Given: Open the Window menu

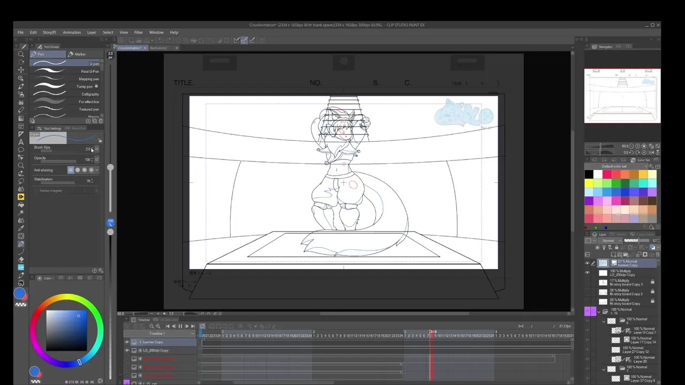Looking at the screenshot, I should pyautogui.click(x=156, y=32).
